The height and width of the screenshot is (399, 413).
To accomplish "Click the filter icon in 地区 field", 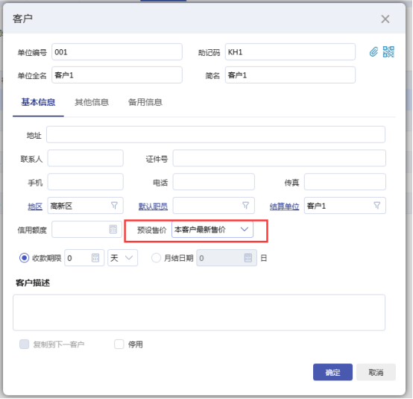I will tap(114, 206).
